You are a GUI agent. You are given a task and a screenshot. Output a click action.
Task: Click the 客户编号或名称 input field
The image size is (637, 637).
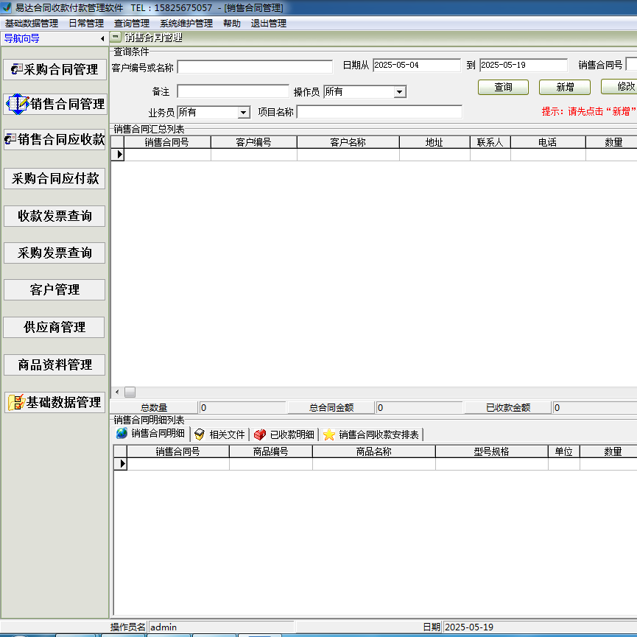(x=255, y=67)
